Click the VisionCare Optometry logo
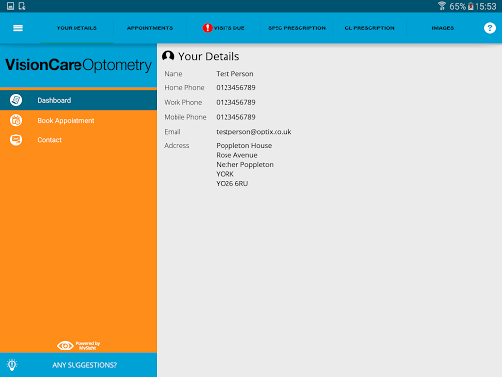This screenshot has width=502, height=377. coord(78,65)
